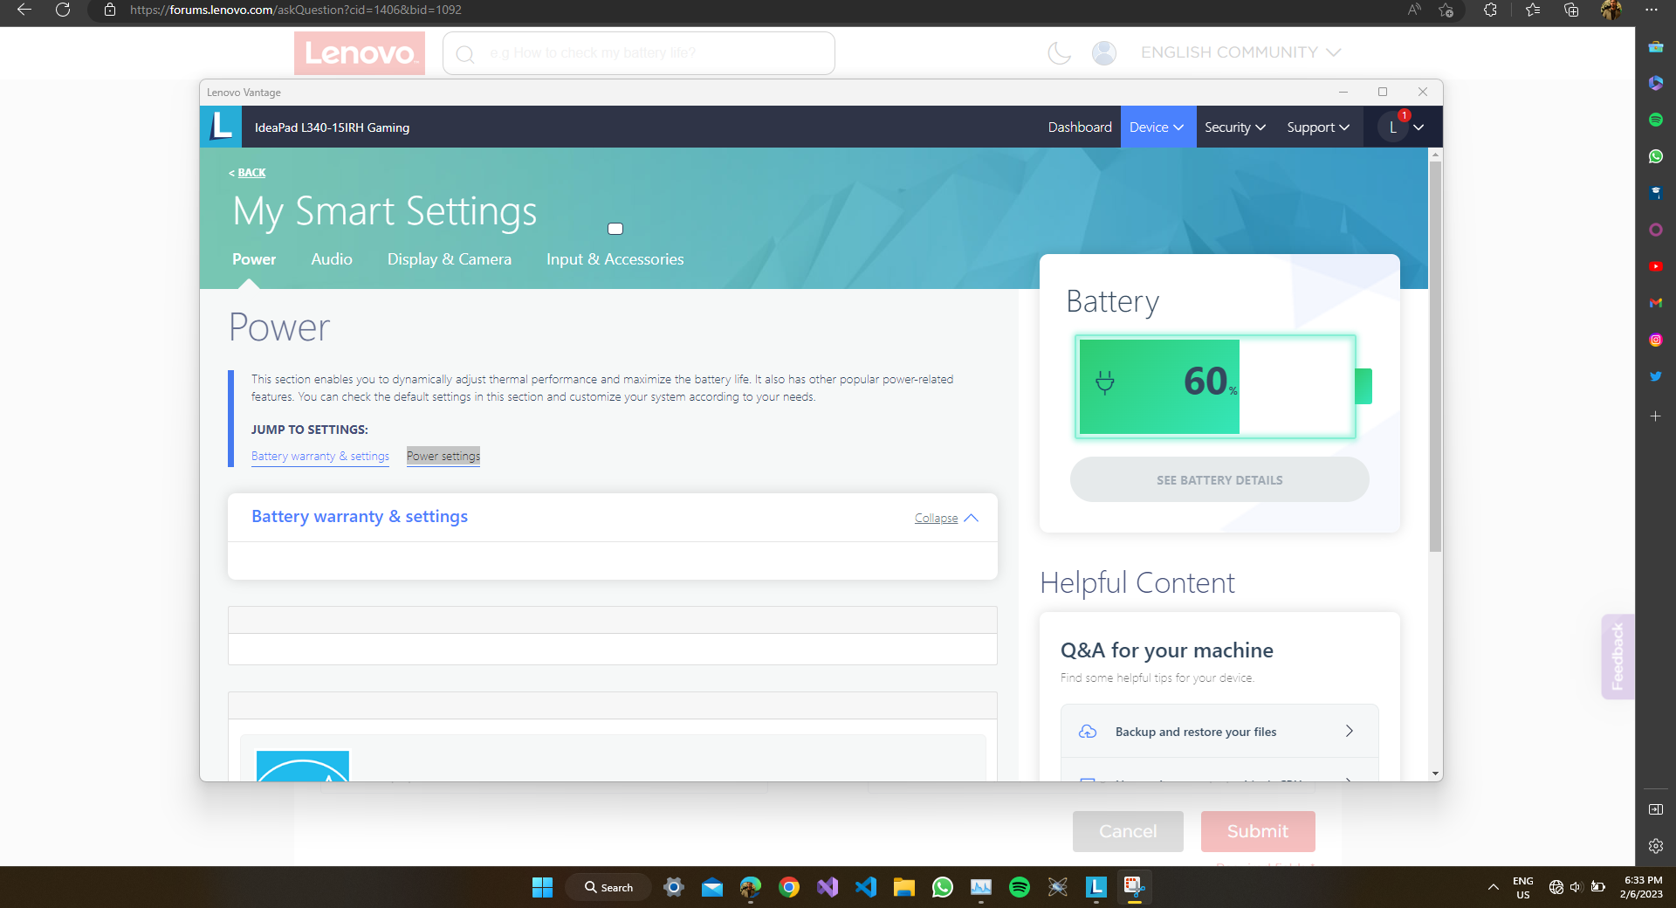Open the Edge Extensions puzzle icon
Image resolution: width=1676 pixels, height=908 pixels.
1490,10
